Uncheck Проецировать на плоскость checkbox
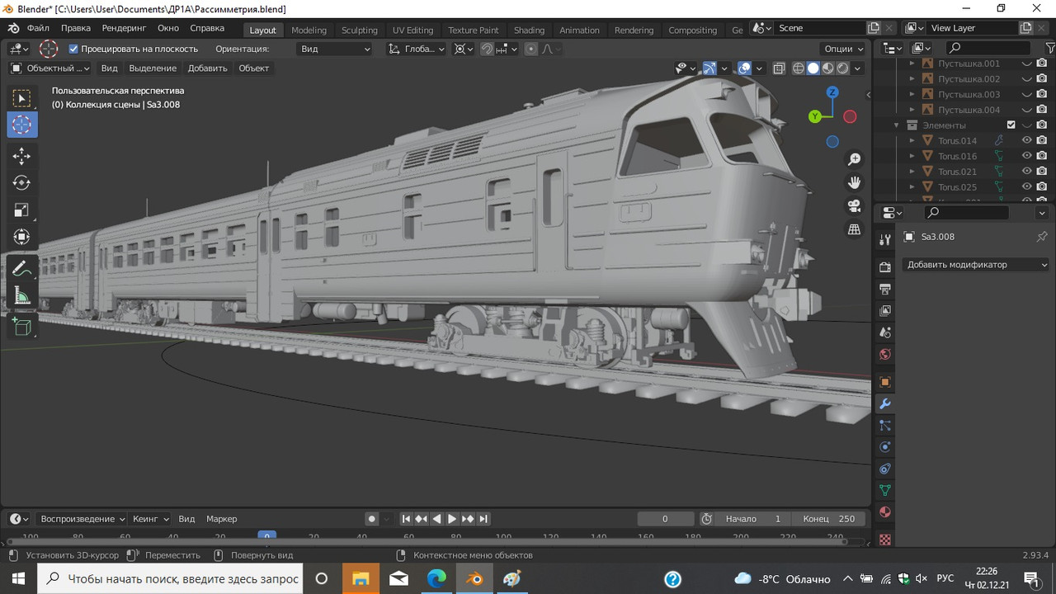The width and height of the screenshot is (1056, 594). [73, 49]
